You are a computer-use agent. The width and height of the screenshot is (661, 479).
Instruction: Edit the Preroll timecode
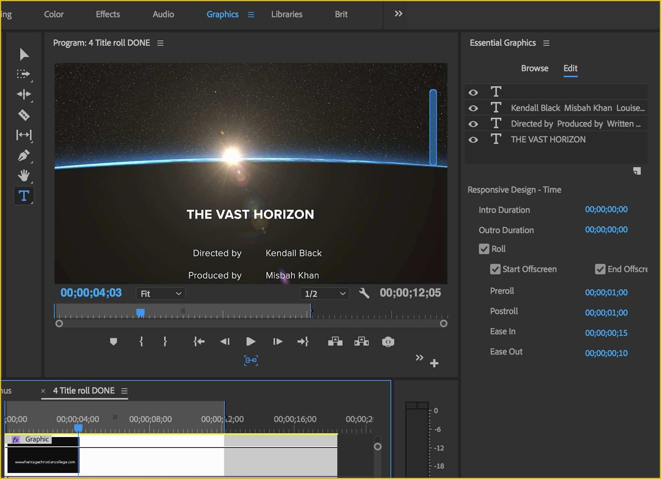[606, 292]
